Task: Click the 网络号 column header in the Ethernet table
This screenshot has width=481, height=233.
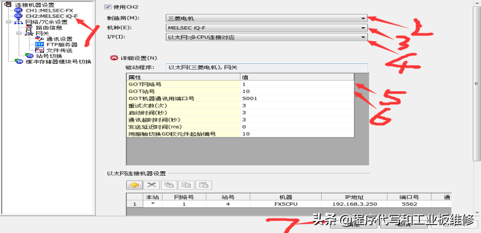Action: [x=184, y=196]
